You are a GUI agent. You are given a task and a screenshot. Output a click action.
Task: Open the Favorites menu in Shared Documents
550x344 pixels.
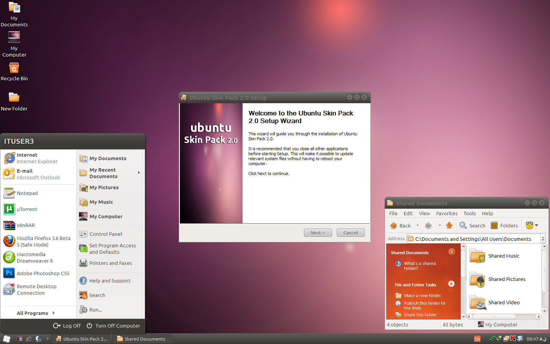[446, 213]
